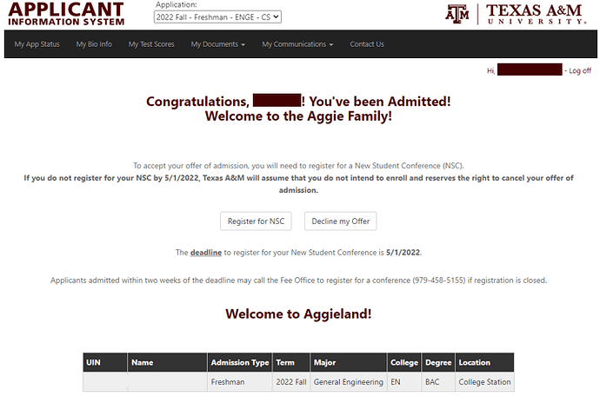Screen dimensions: 600x396
Task: Expand the My Documents menu
Action: [218, 44]
